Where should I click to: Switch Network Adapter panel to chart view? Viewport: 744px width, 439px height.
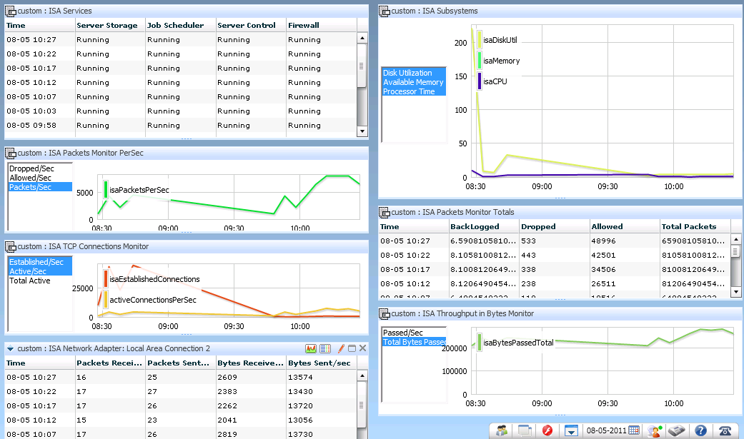coord(311,348)
